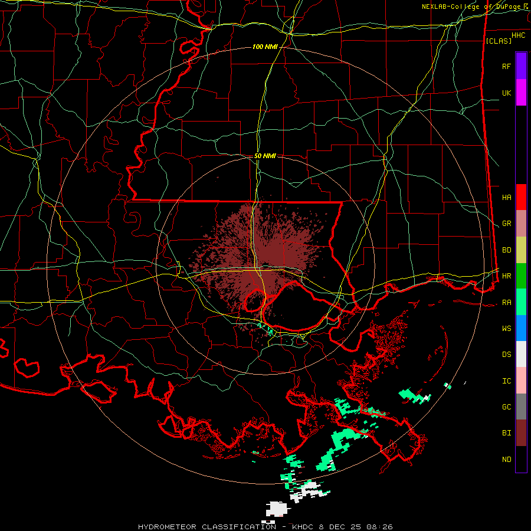Image resolution: width=531 pixels, height=531 pixels.
Task: Select the GR pink legend swatch
Action: point(521,224)
